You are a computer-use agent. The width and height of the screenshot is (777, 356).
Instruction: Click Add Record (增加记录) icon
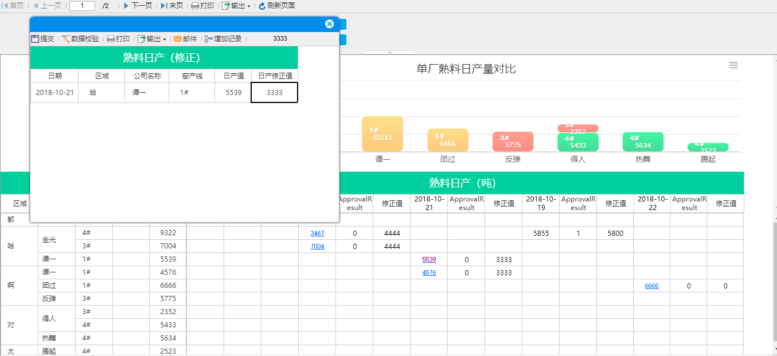coord(209,39)
